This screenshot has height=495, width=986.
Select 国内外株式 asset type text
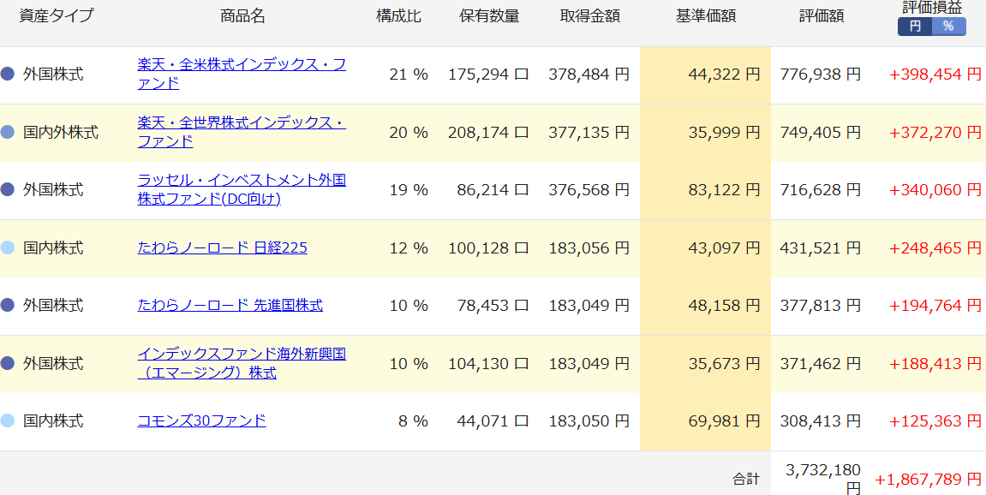pyautogui.click(x=60, y=132)
